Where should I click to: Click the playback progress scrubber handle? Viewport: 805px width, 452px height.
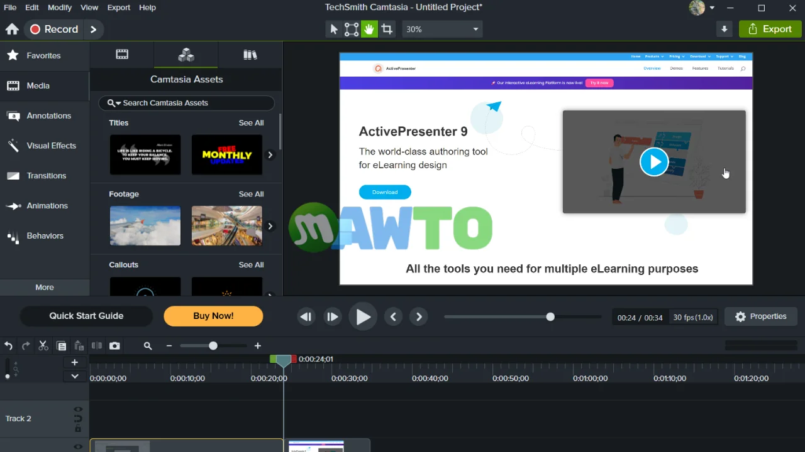[550, 317]
